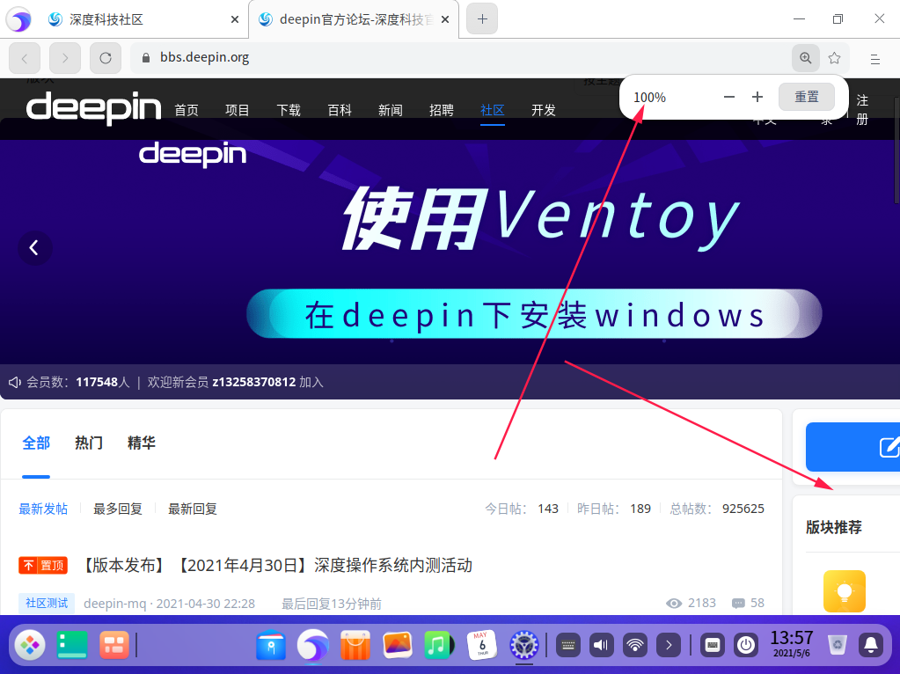Open 新闻 in the deepin navigation
This screenshot has height=674, width=900.
tap(391, 110)
